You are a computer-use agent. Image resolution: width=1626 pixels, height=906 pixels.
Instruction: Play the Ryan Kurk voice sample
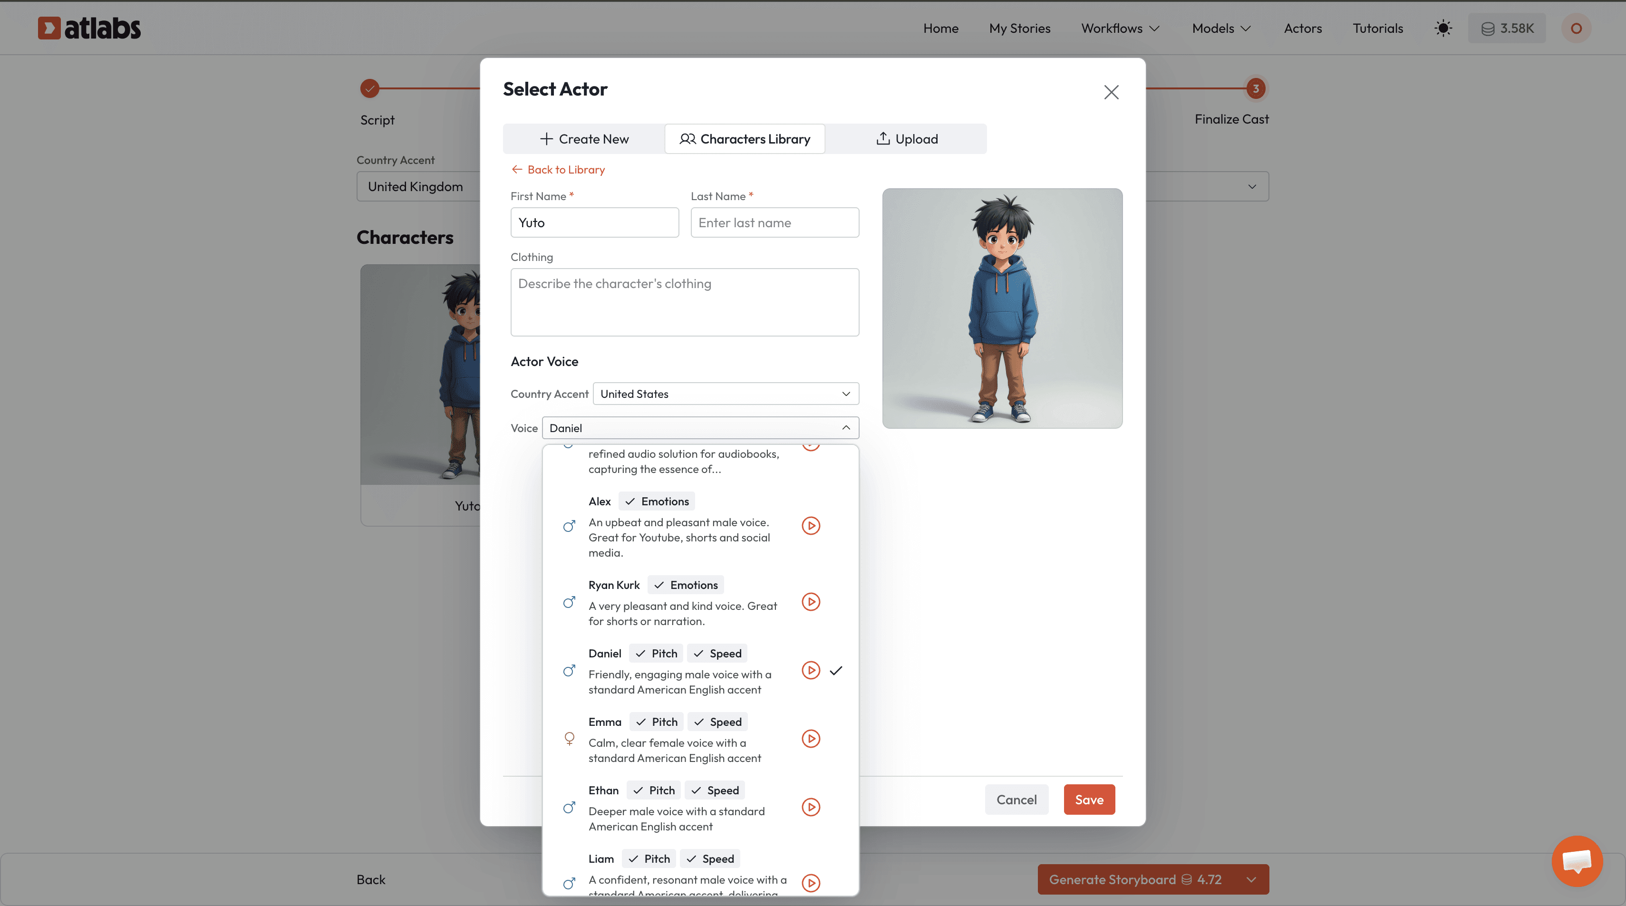pos(811,602)
